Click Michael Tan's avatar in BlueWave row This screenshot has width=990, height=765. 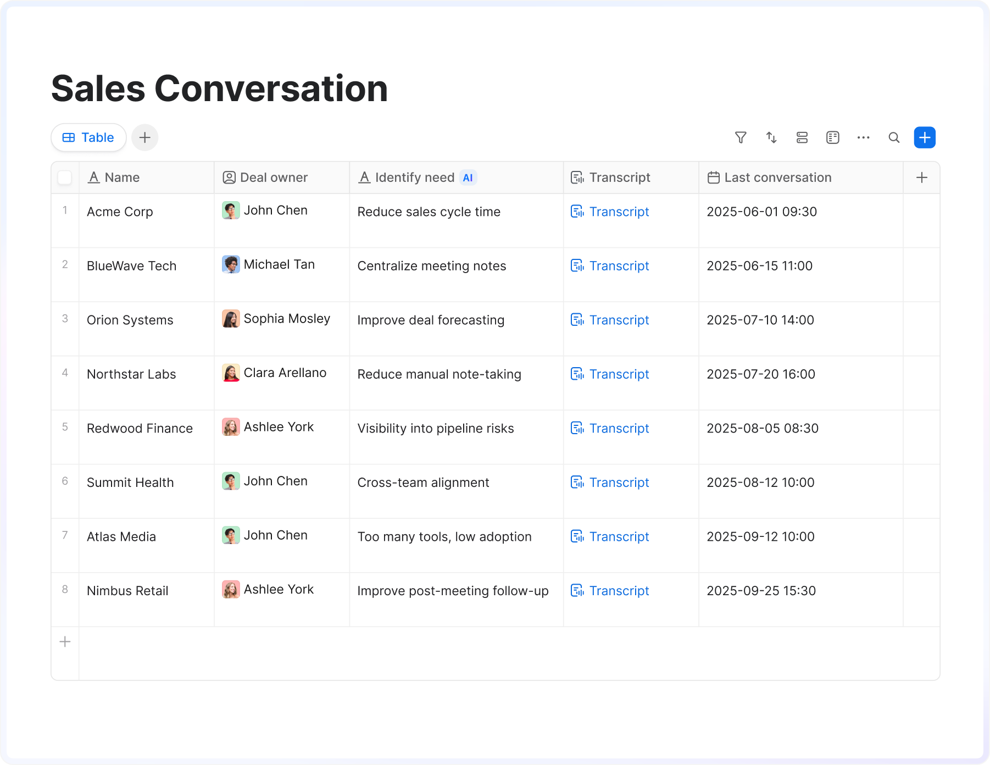(231, 264)
